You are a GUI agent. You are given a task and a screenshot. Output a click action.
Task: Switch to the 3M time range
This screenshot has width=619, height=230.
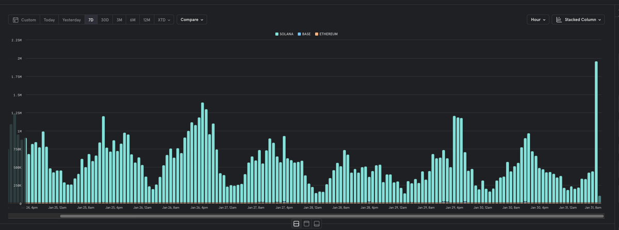119,20
